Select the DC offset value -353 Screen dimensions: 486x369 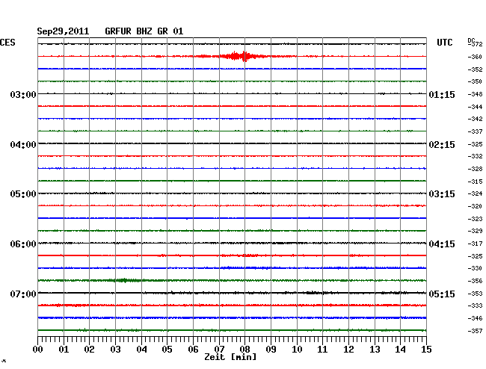click(475, 294)
